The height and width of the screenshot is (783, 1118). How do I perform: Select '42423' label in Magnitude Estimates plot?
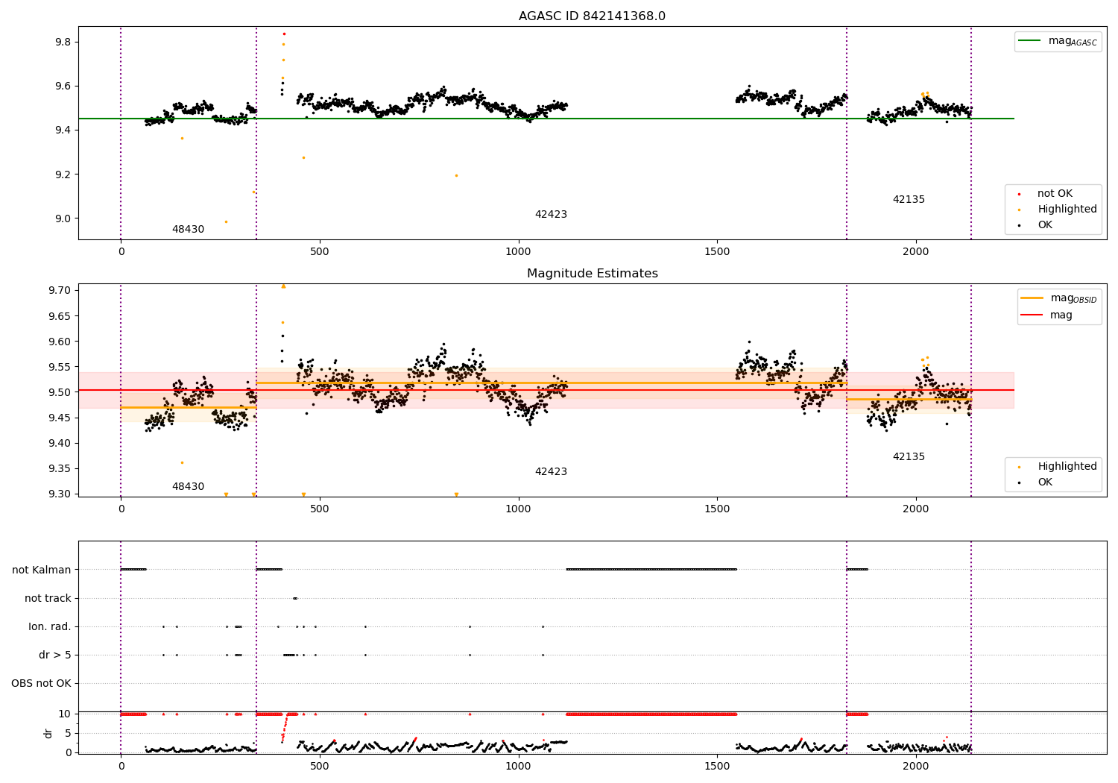[551, 472]
